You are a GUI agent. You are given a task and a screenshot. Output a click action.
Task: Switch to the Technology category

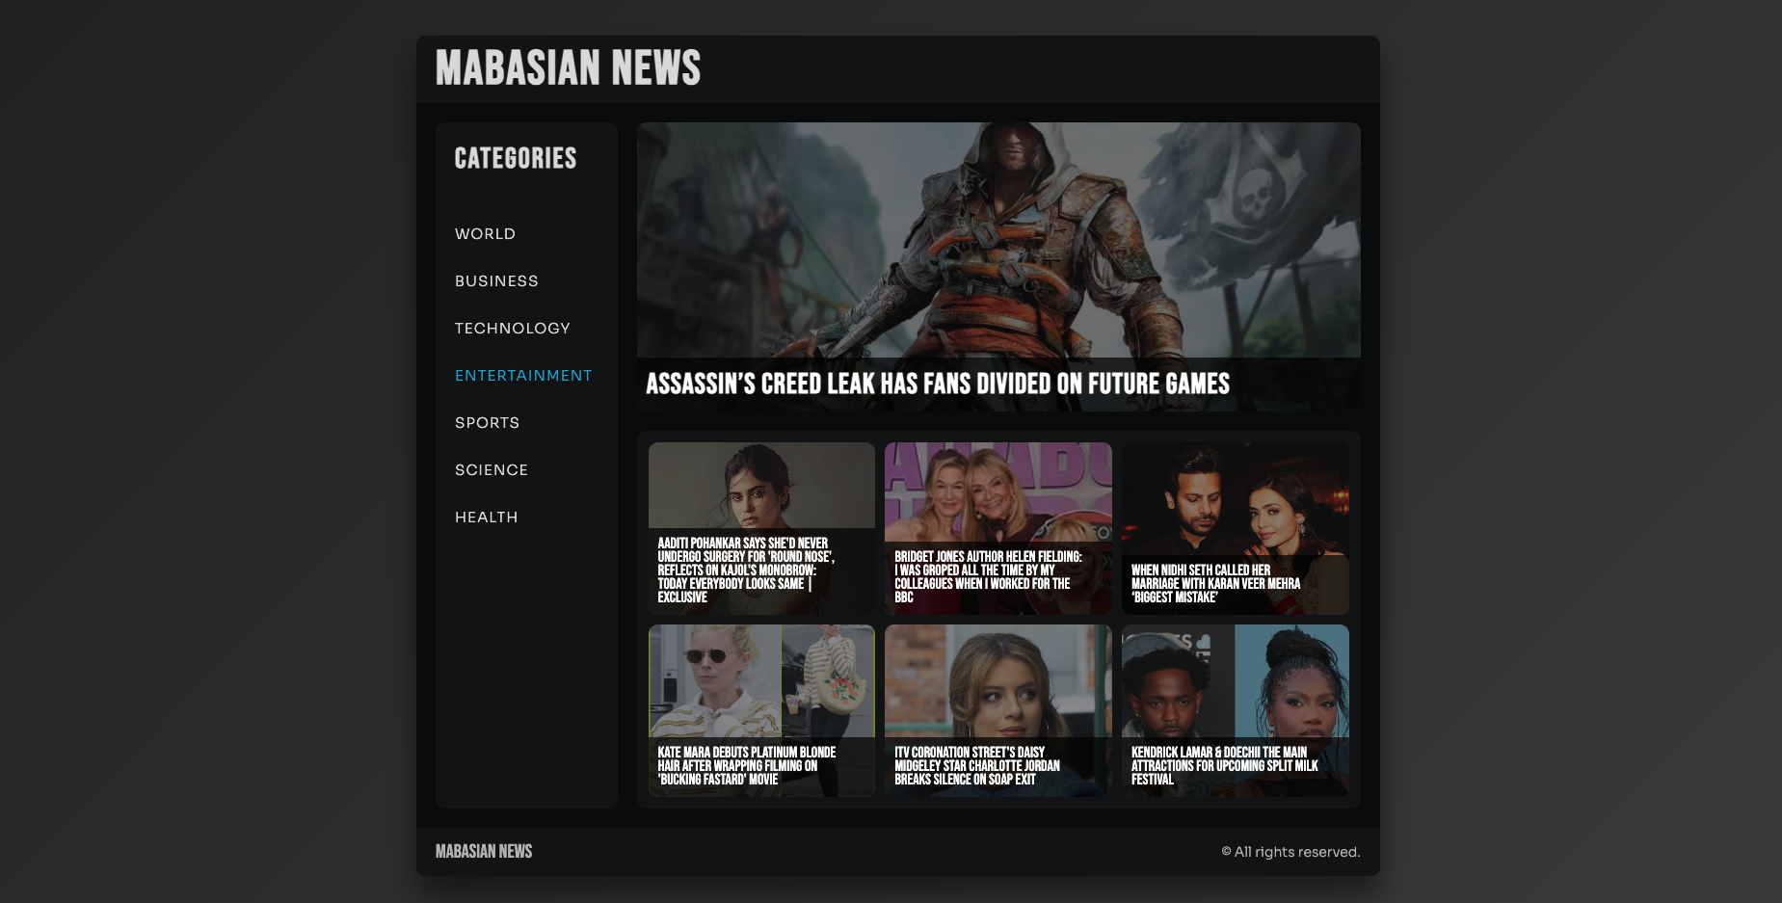click(513, 329)
